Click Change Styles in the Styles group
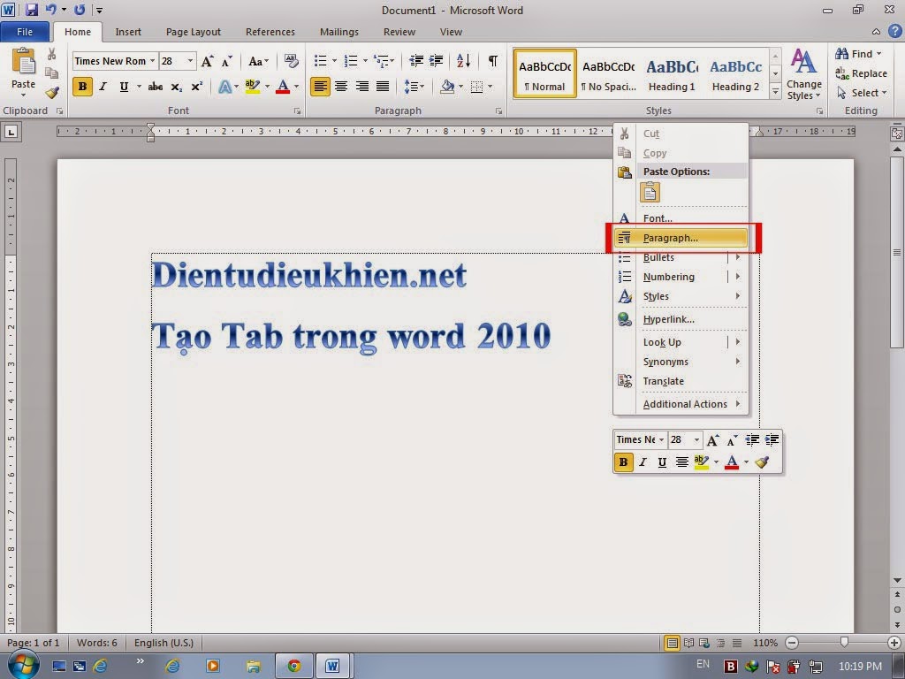 (x=803, y=73)
